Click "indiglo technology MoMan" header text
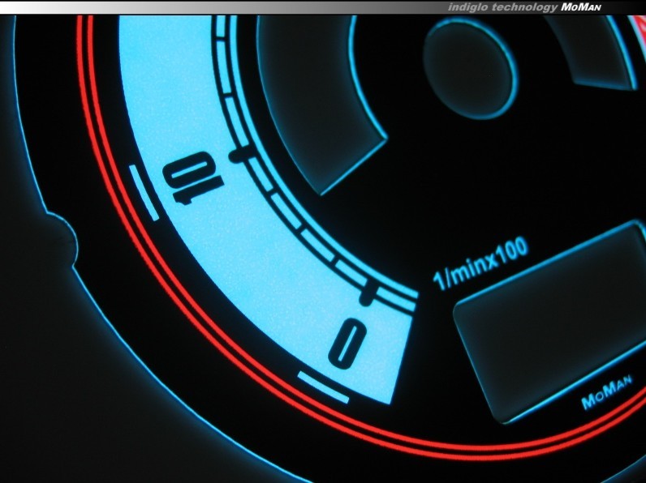 coord(524,7)
